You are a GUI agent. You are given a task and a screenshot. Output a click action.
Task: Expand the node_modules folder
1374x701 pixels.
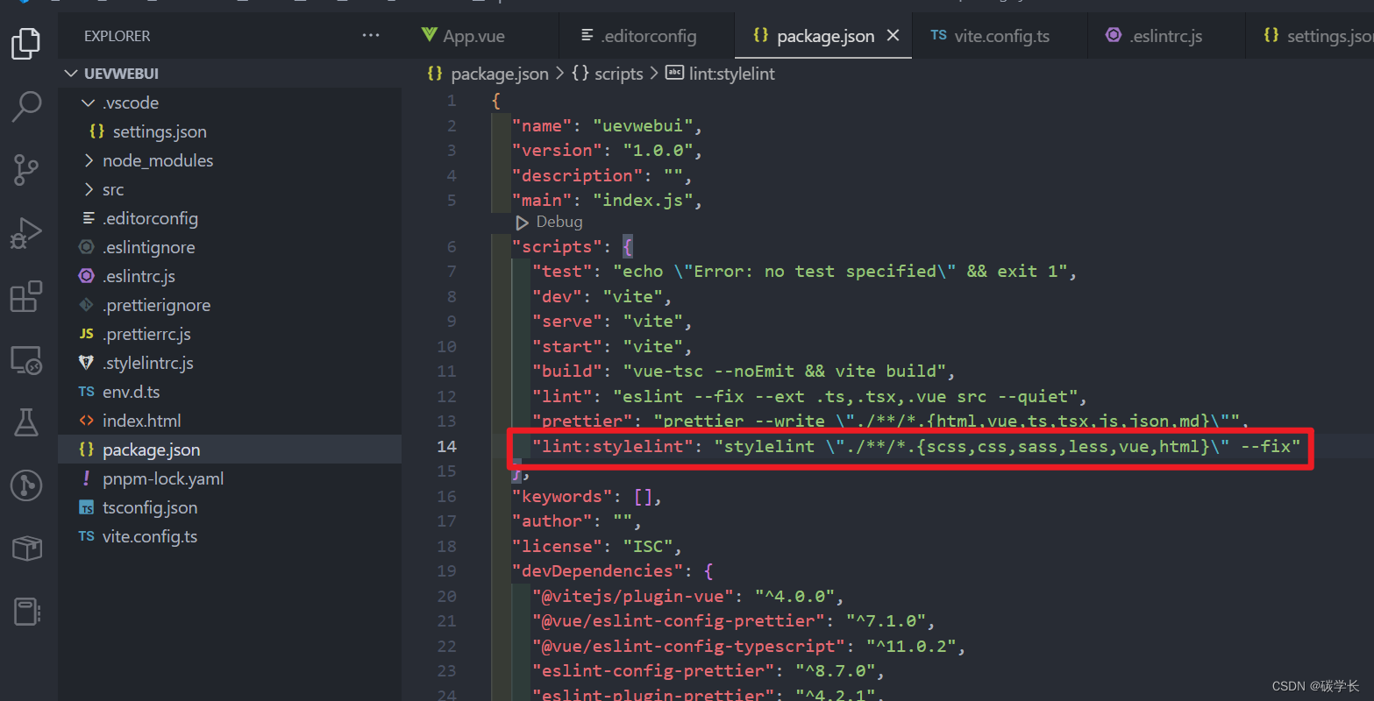point(230,160)
